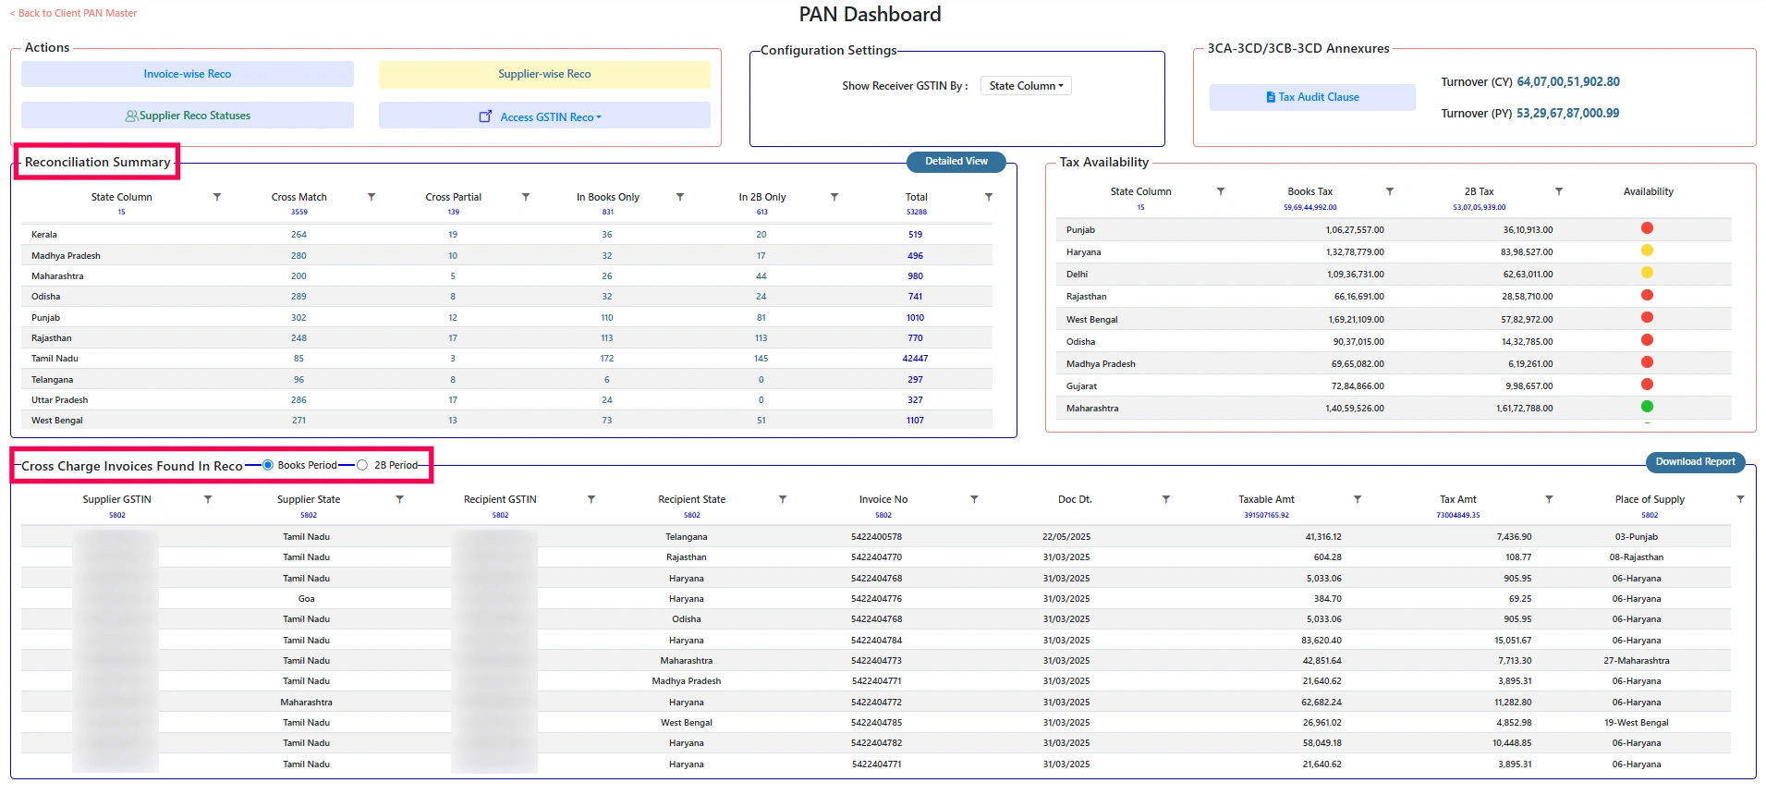Click Madhya Pradesh total 496

[915, 256]
